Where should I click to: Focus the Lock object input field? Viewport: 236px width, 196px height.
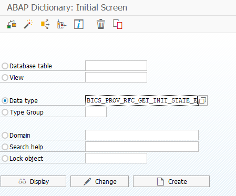pyautogui.click(x=116, y=158)
